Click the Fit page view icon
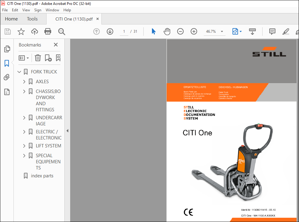 point(235,31)
